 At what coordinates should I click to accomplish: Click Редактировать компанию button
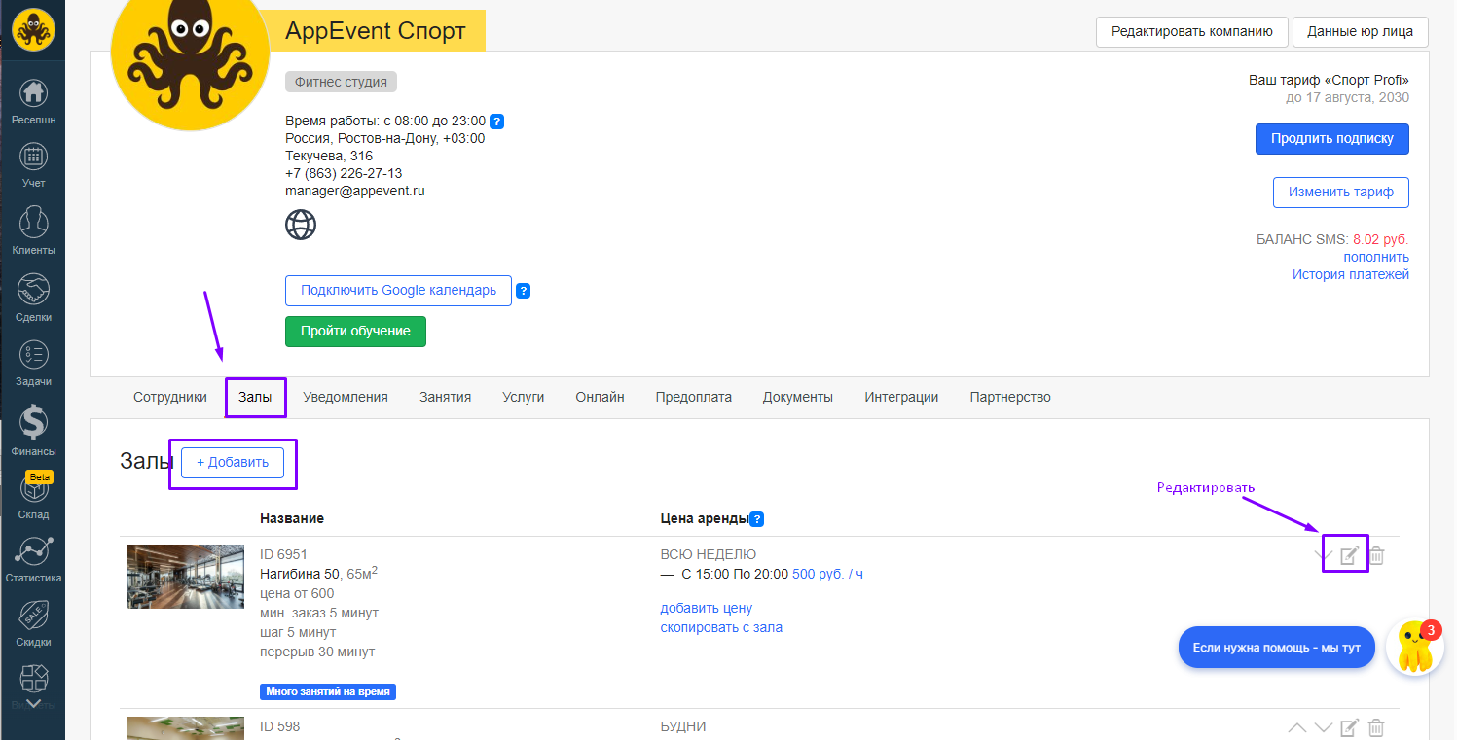(1192, 31)
